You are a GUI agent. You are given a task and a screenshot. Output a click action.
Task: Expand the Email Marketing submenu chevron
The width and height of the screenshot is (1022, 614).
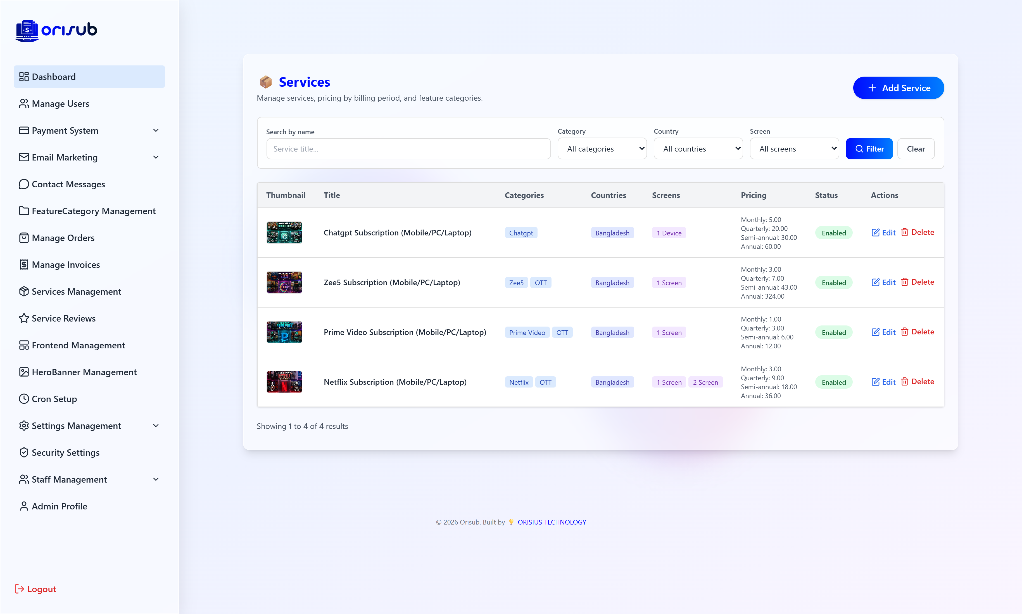[x=156, y=157]
